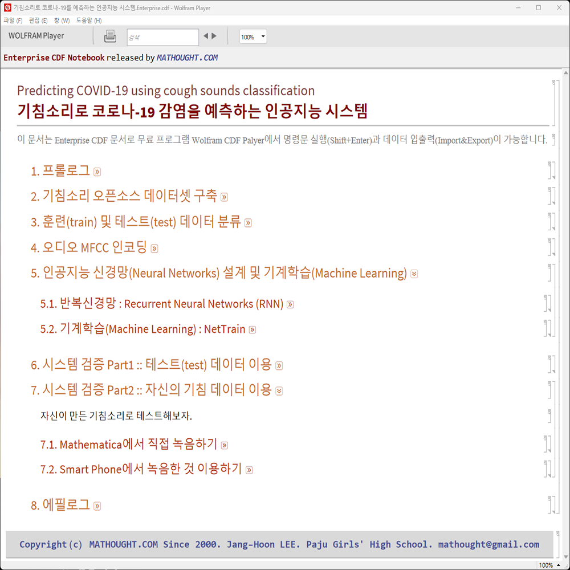
Task: Open the 창 (W) menu
Action: click(x=62, y=21)
